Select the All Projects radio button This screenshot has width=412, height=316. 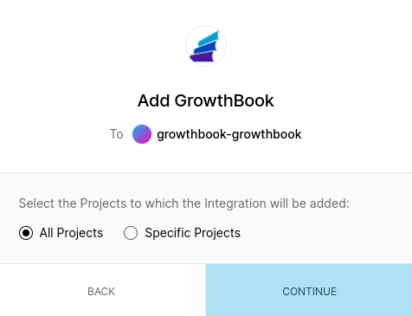coord(26,233)
